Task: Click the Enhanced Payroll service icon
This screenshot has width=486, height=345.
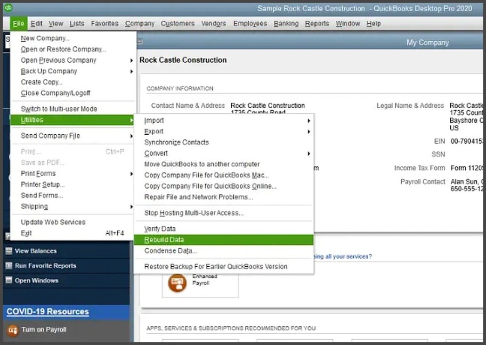Action: tap(177, 283)
